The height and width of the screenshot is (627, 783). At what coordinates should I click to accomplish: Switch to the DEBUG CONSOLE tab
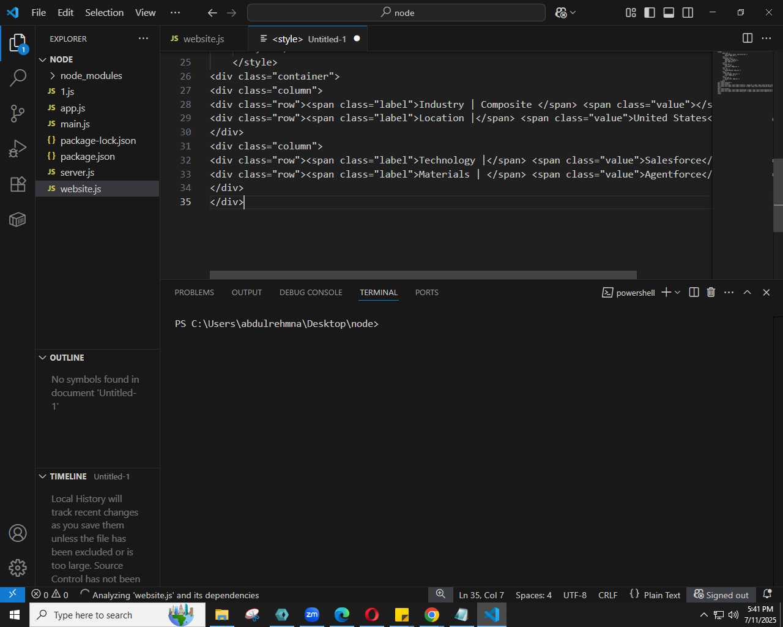click(311, 293)
